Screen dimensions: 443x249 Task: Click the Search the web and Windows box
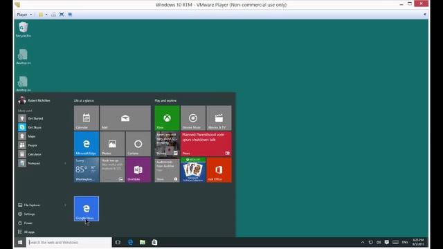tap(69, 242)
